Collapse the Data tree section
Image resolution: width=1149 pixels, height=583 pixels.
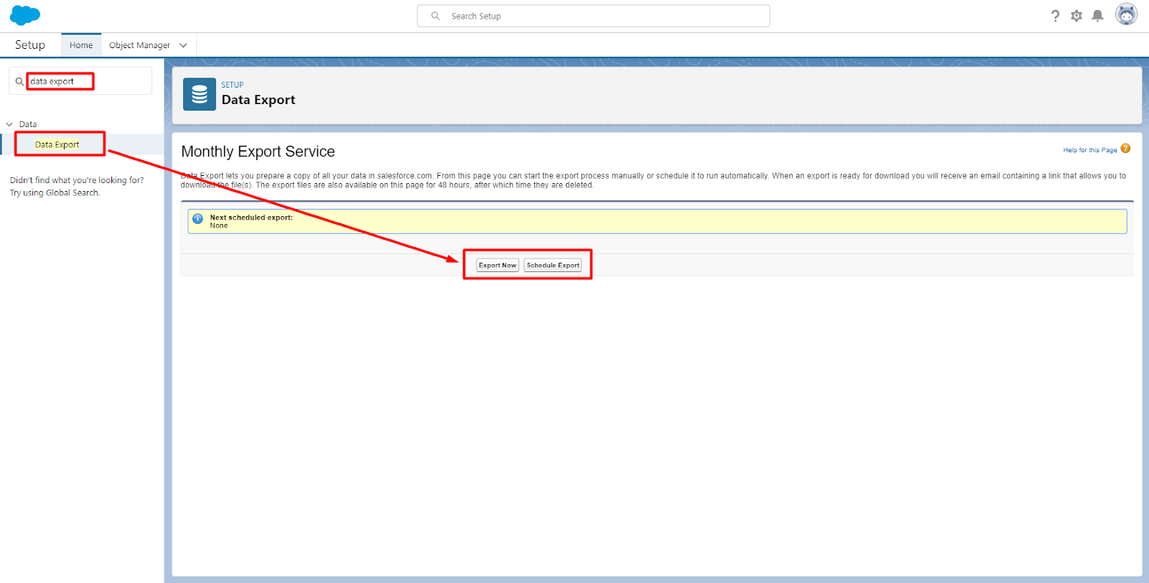pos(9,124)
